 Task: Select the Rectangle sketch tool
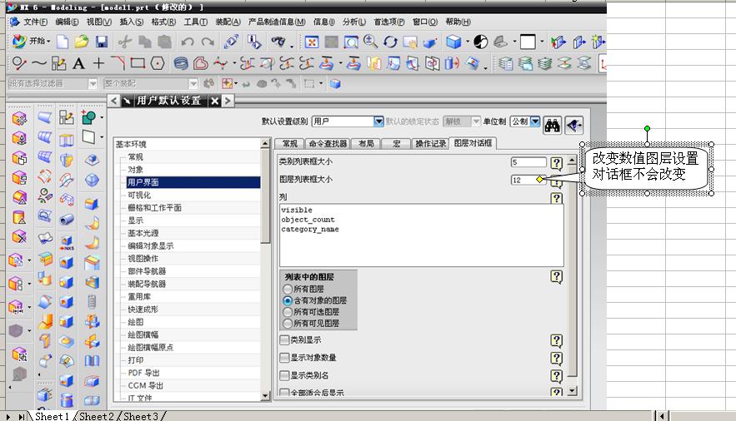point(138,62)
